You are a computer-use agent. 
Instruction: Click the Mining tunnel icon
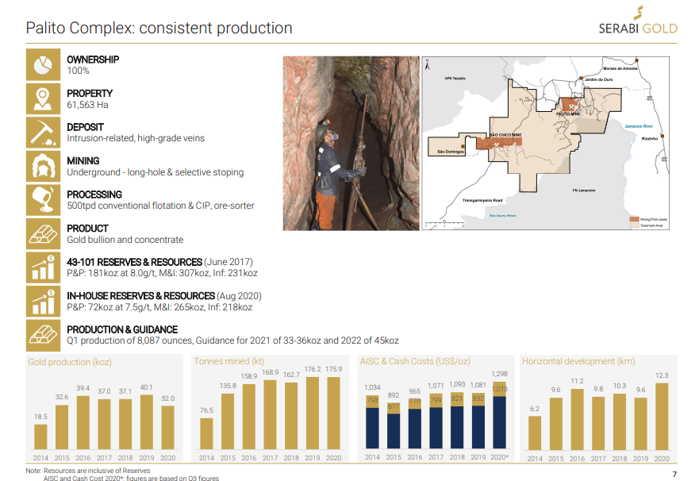click(x=43, y=166)
